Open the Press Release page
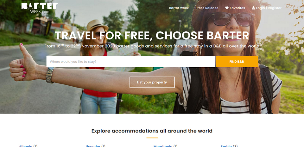Image resolution: width=304 pixels, height=147 pixels. pyautogui.click(x=207, y=8)
